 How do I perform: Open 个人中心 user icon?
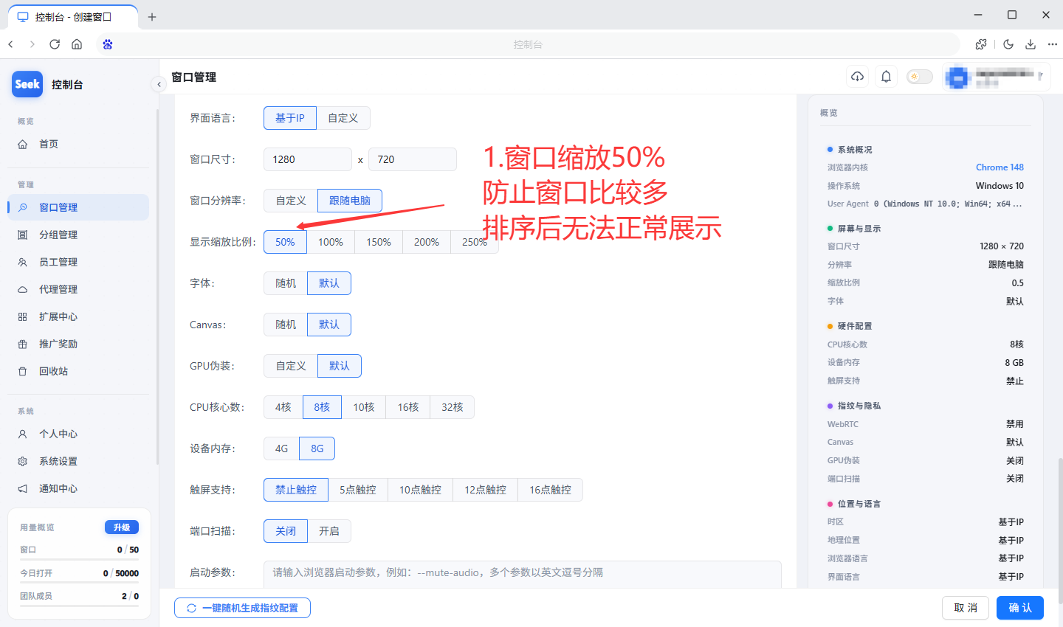[23, 434]
